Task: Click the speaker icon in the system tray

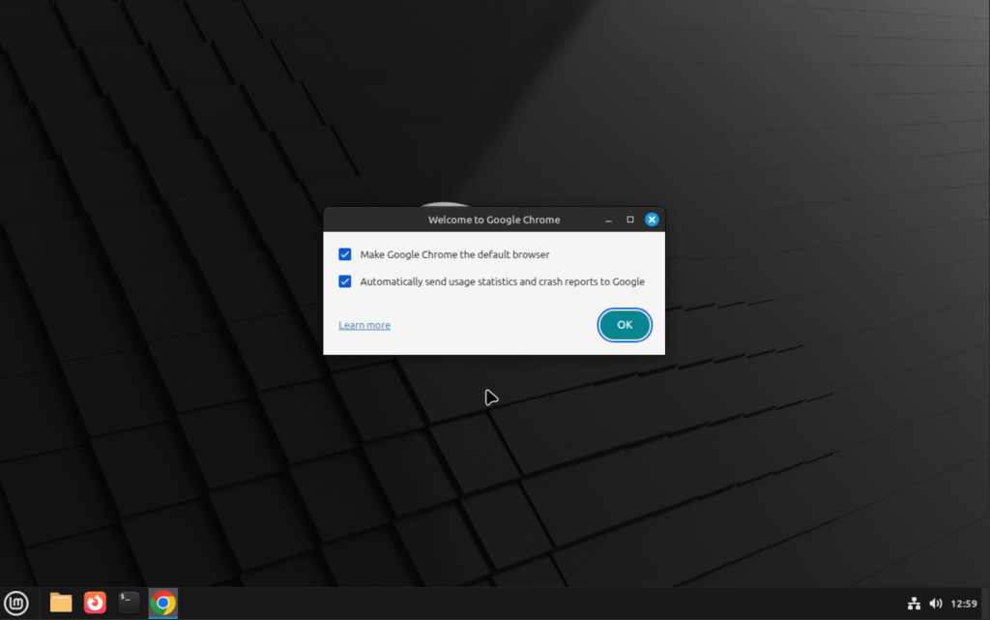Action: pos(936,603)
